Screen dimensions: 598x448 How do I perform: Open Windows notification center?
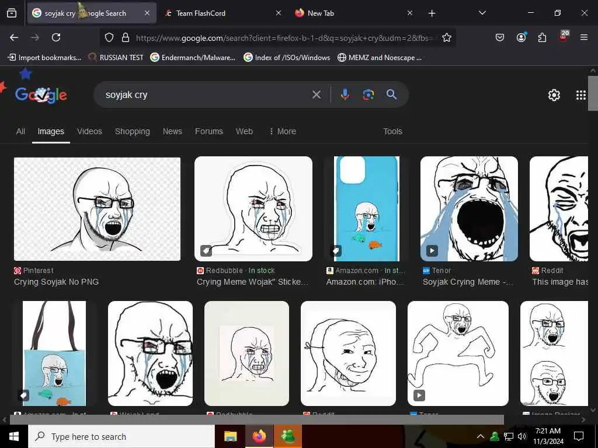(579, 436)
